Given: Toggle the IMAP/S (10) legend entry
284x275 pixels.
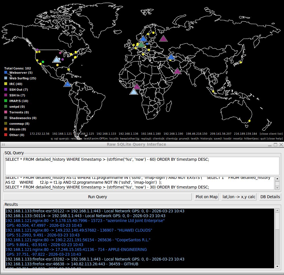Looking at the screenshot, I should (x=18, y=101).
